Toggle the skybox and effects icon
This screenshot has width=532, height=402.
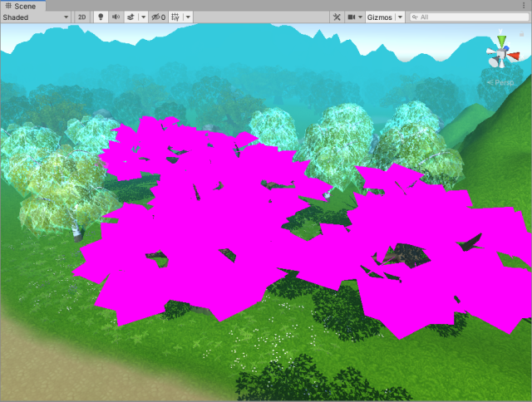[131, 17]
